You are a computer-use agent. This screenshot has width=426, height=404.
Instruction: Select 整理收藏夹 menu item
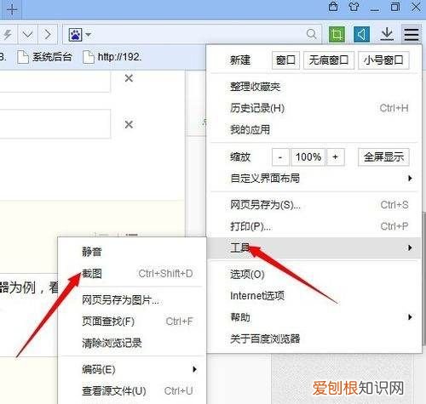pyautogui.click(x=314, y=87)
